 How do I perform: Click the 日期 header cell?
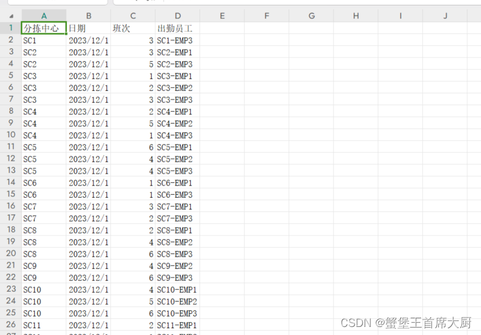click(89, 28)
